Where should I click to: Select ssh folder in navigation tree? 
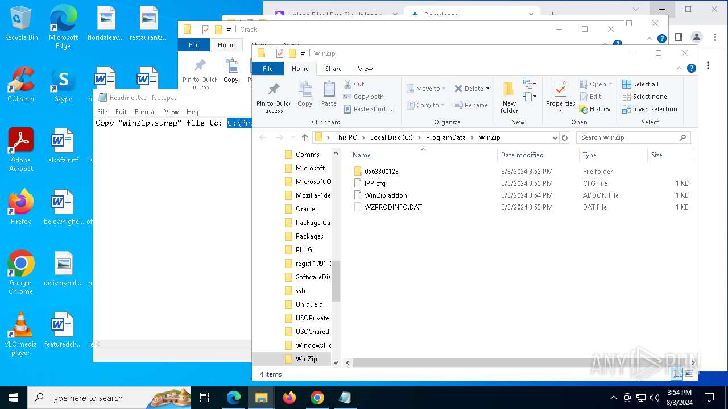pos(300,291)
